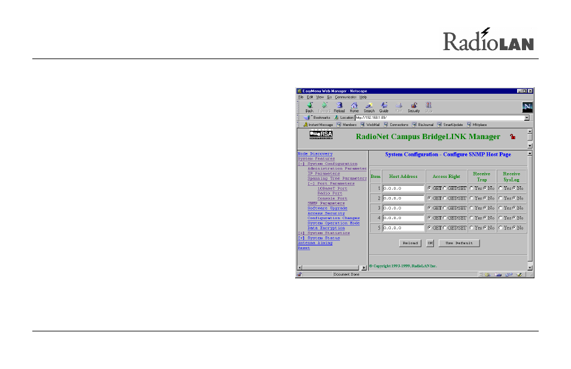Click the RSA logo image
Viewport: 571px width, 369px height.
click(321, 134)
